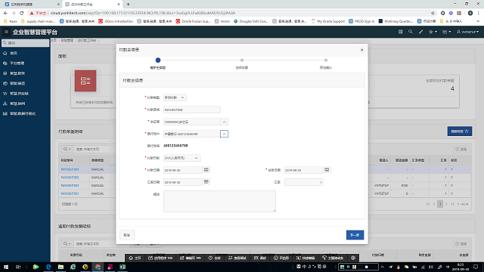Open search column selector in payment list
Image resolution: width=484 pixels, height=272 pixels.
[67, 149]
